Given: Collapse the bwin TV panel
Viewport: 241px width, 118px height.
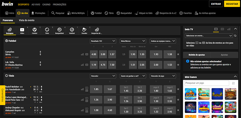Looking at the screenshot, I should 235,29.
